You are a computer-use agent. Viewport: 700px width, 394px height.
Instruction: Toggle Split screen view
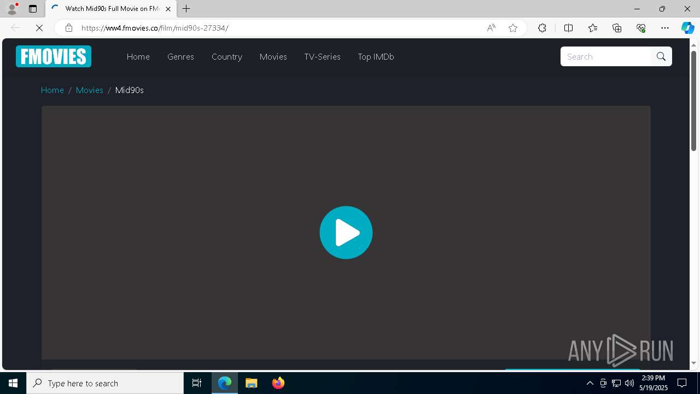click(x=568, y=28)
